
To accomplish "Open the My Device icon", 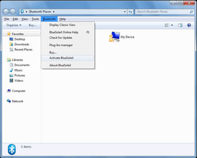I will [x=114, y=37].
